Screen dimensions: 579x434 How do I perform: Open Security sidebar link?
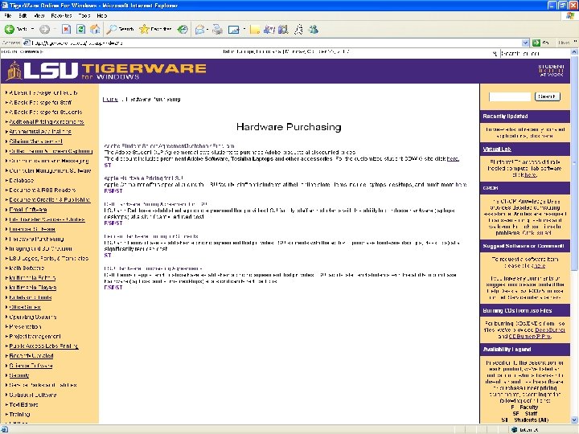tap(18, 375)
